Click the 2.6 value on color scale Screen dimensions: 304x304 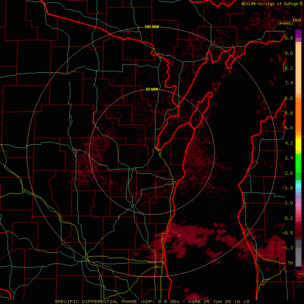click(289, 173)
